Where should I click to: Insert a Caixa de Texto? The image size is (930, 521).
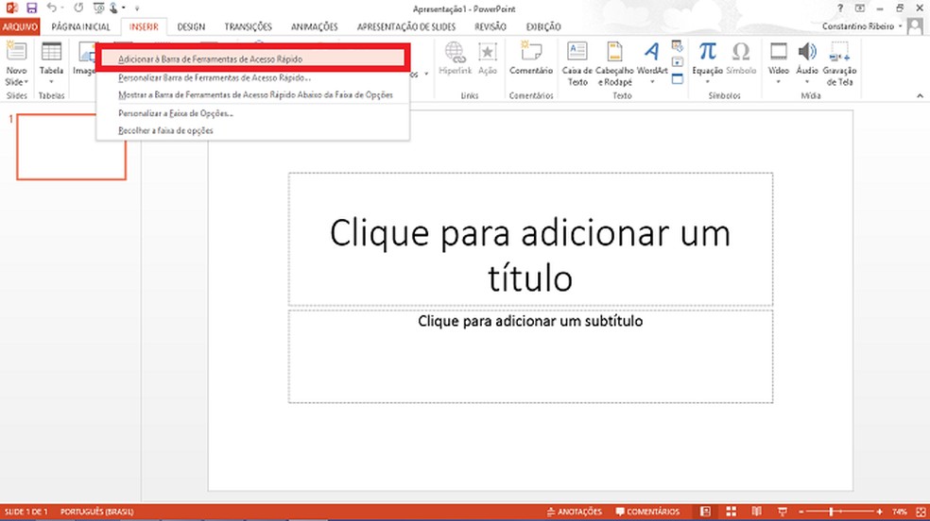577,63
